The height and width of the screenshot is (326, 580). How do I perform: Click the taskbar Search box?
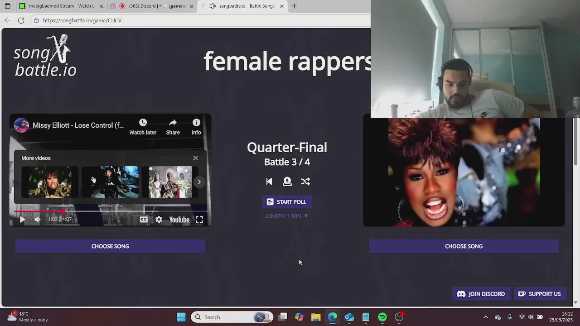coord(232,317)
